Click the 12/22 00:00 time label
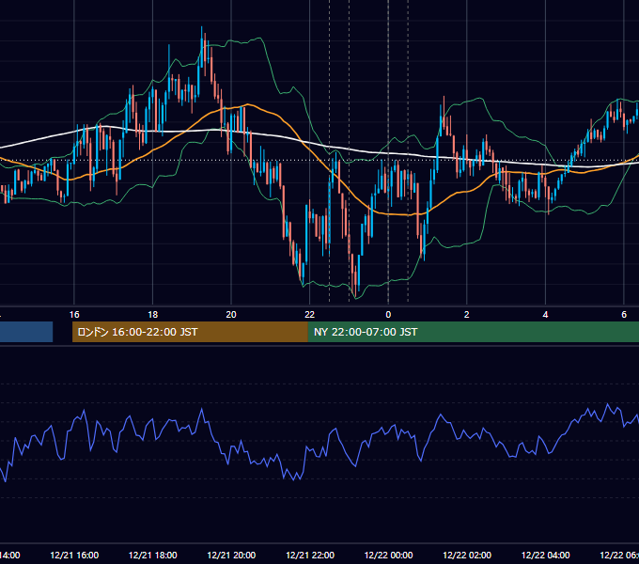Viewport: 639px width, 564px height. pyautogui.click(x=388, y=555)
